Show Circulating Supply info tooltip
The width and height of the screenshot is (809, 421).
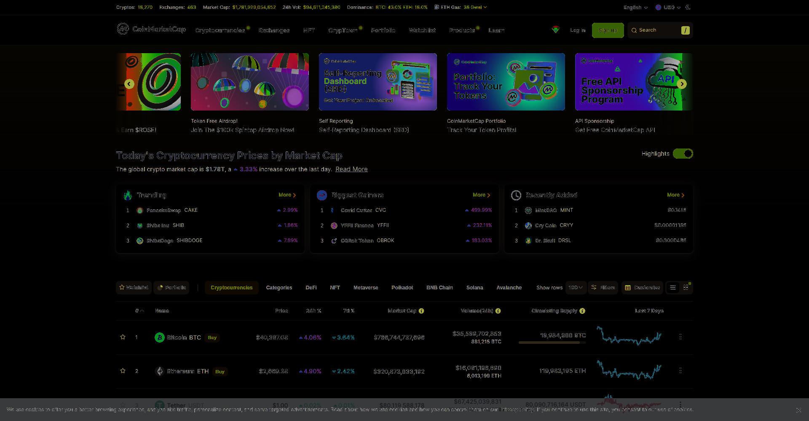tap(582, 311)
